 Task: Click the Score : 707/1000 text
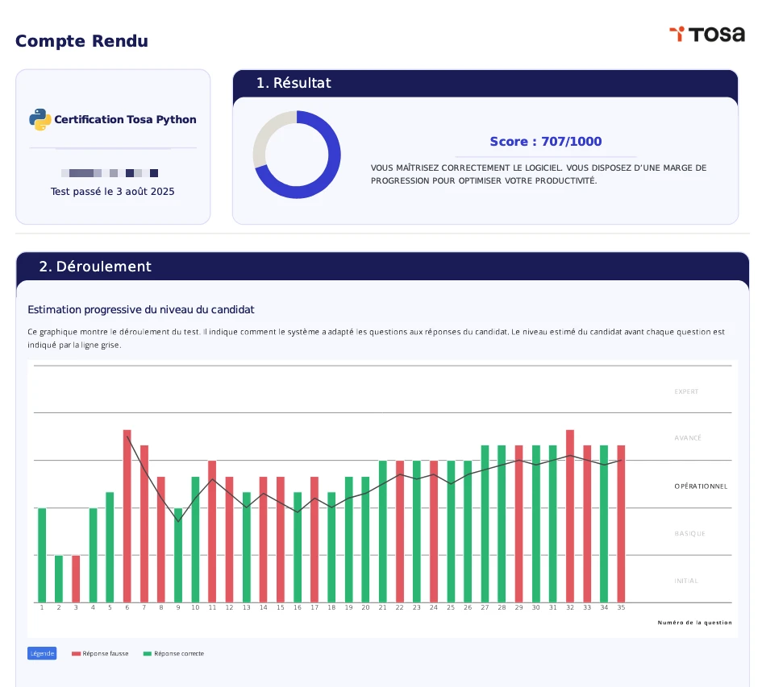[546, 142]
